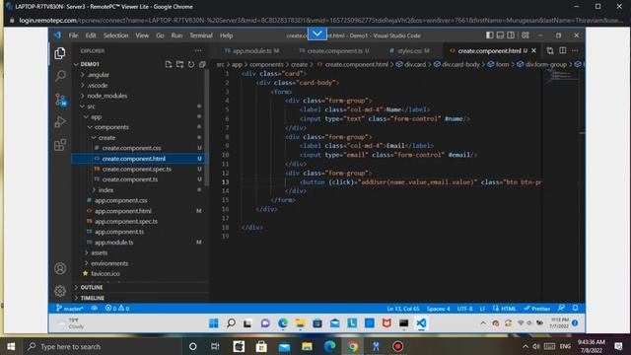Toggle bottom panel layout icon
Viewport: 631px width, 355px height.
[x=500, y=35]
